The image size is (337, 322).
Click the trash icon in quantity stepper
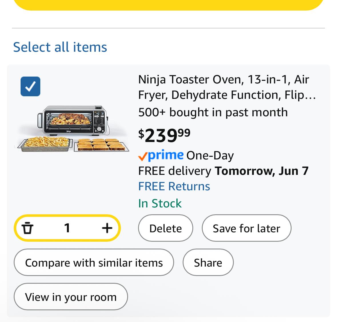pos(27,228)
